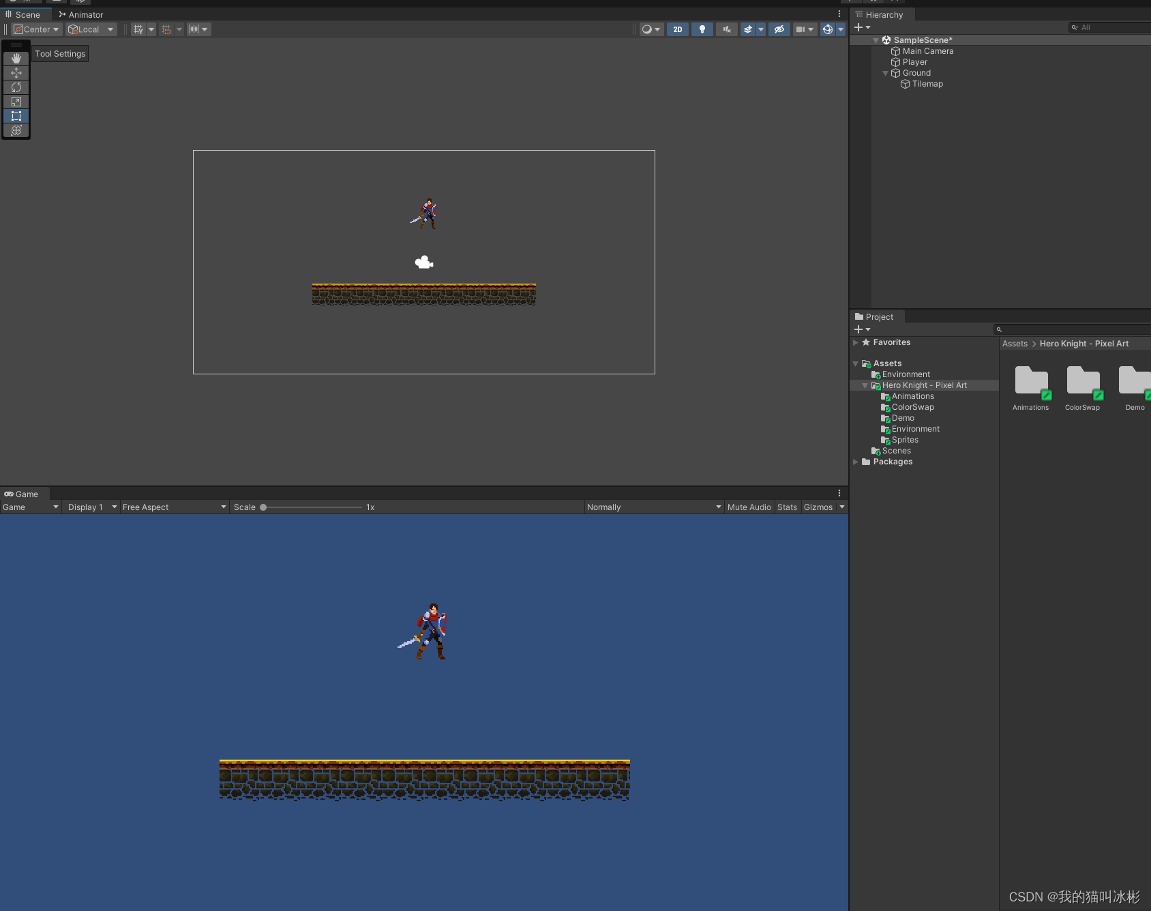
Task: Open the Free Aspect dropdown
Action: (x=174, y=507)
